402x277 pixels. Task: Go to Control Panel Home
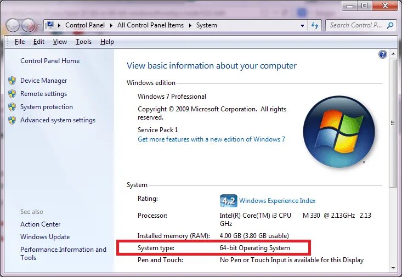(x=50, y=61)
